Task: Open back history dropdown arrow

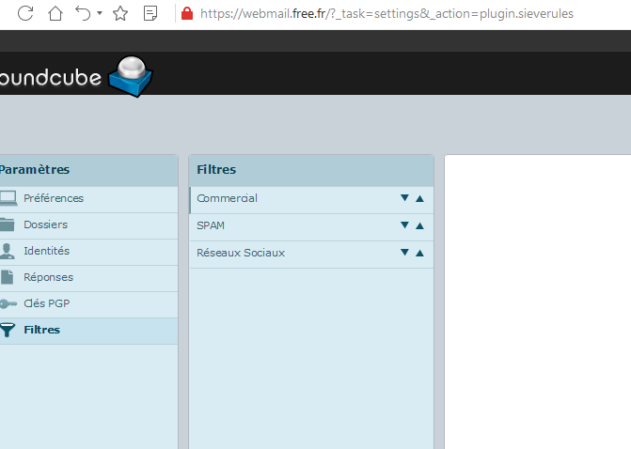Action: [100, 14]
